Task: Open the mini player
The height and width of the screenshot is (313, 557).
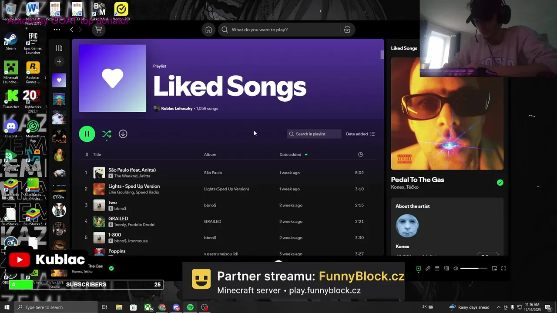Action: pyautogui.click(x=494, y=269)
